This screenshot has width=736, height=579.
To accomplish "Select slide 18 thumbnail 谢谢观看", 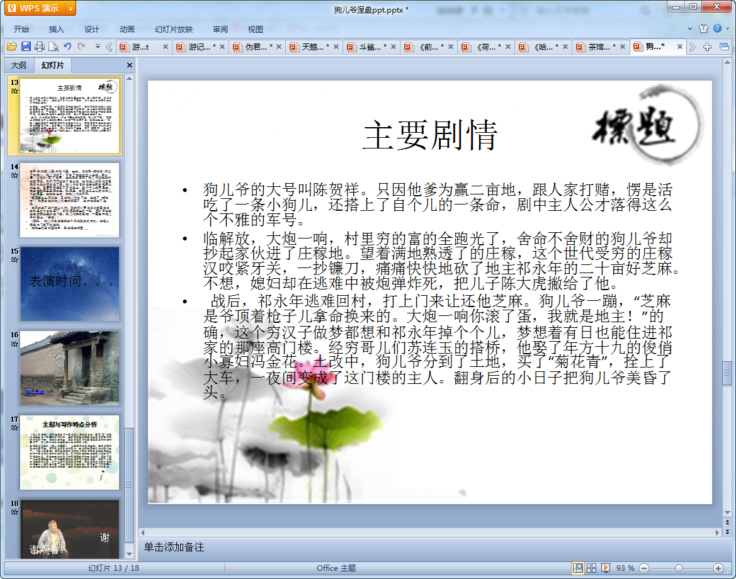I will 69,529.
